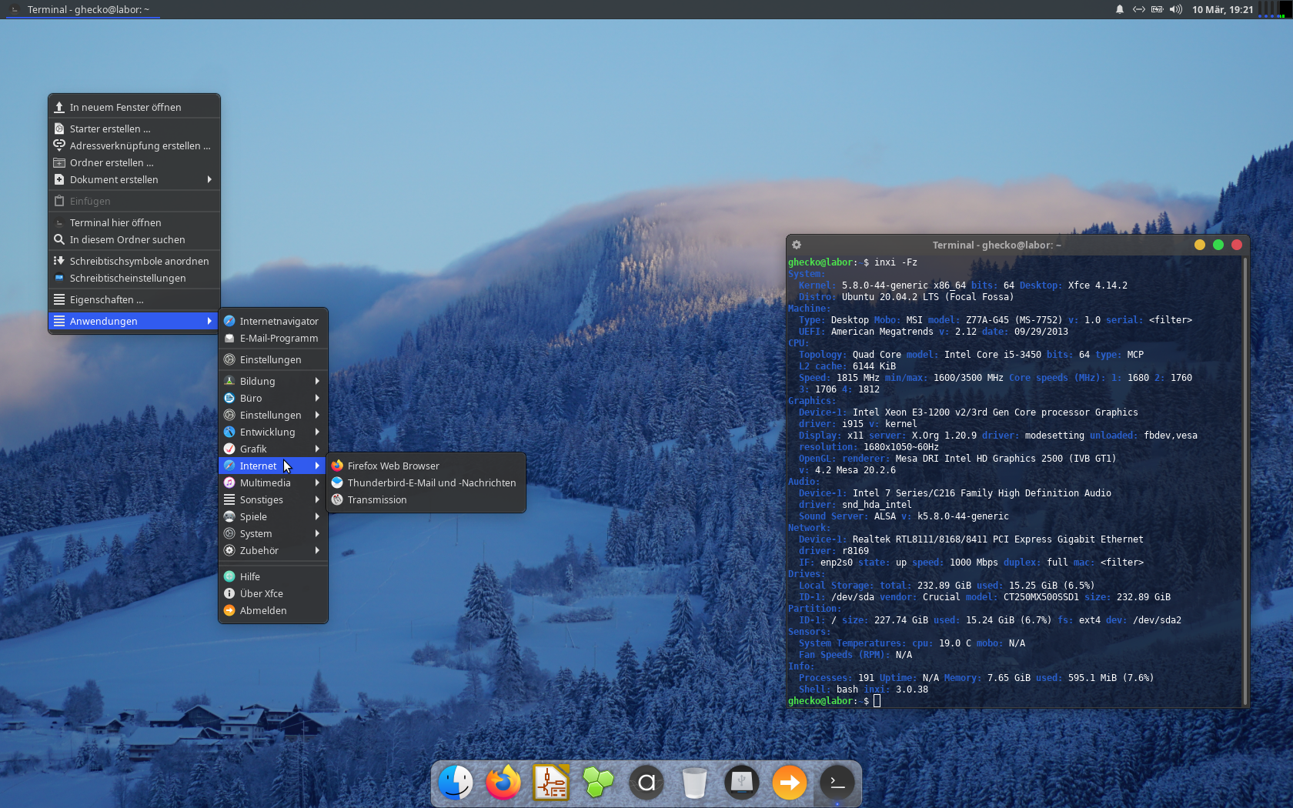This screenshot has width=1293, height=808.
Task: Select Schreibtischsymbole anordnen
Action: (x=135, y=261)
